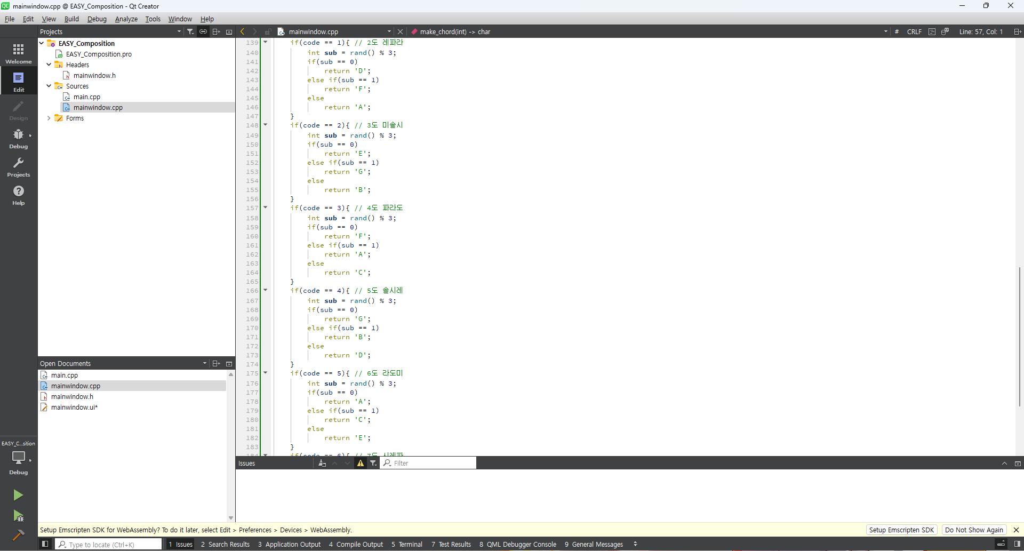Toggle right sidebar visibility
1024x551 pixels.
tap(1017, 544)
